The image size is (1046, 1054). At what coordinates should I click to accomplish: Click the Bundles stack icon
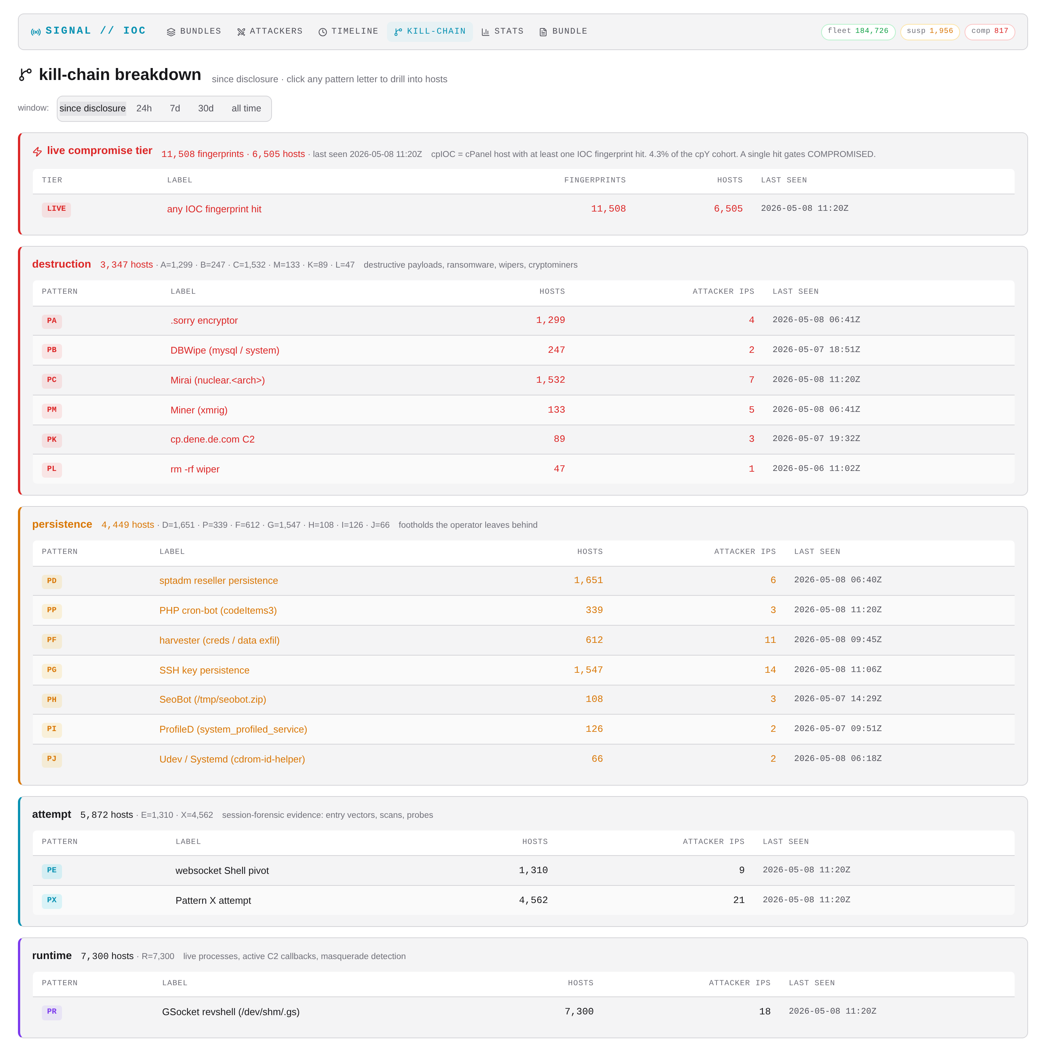[171, 32]
